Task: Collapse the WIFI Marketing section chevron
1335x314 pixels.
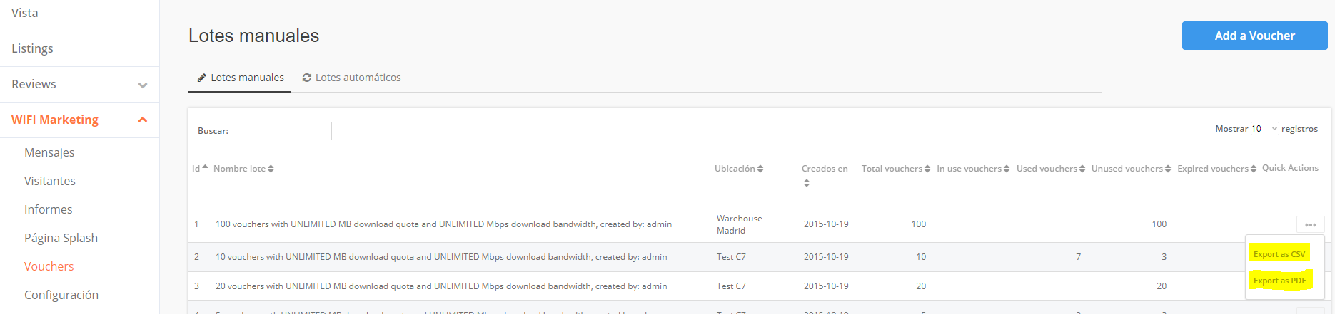Action: [143, 120]
